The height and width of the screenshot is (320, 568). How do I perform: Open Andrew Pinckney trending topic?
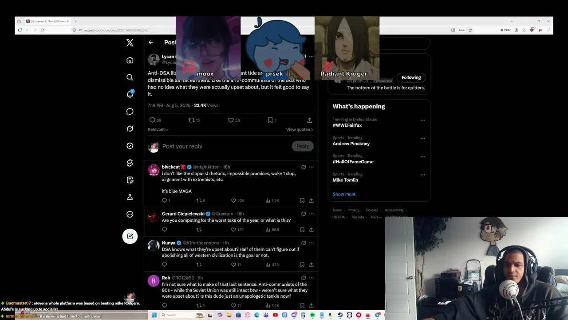[351, 144]
